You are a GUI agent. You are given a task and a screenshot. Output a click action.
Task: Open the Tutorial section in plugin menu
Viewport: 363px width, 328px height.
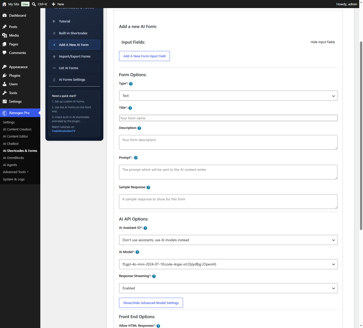(x=74, y=21)
